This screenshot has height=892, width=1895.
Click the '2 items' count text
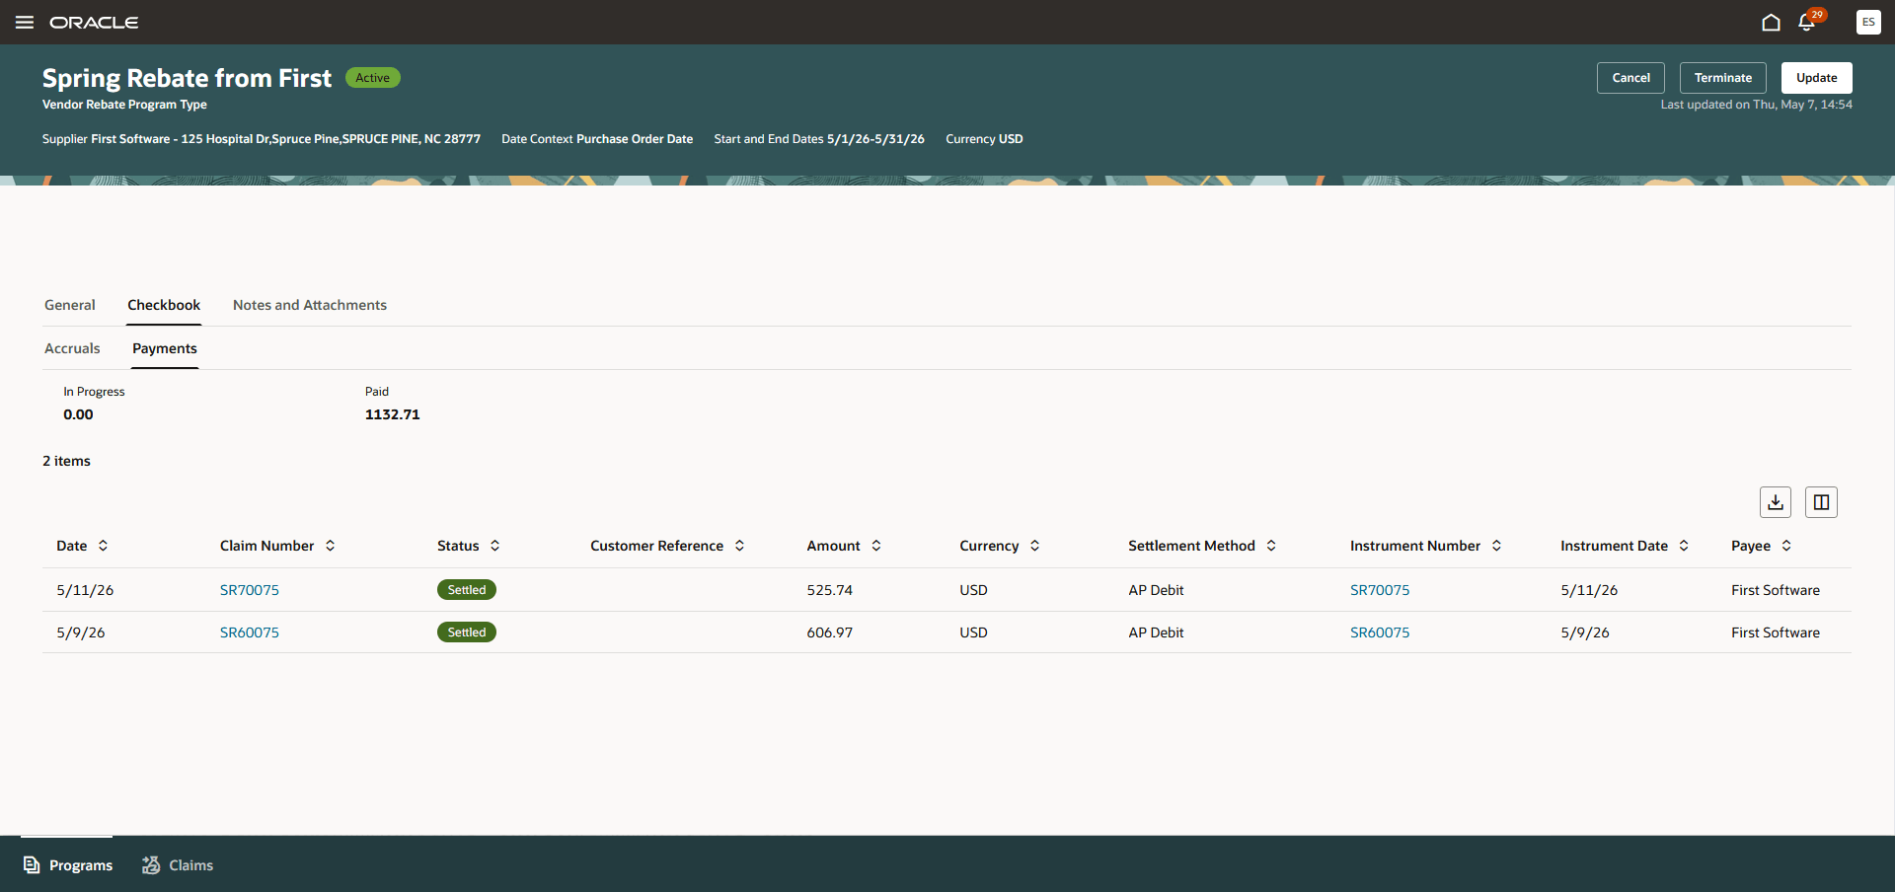coord(66,461)
